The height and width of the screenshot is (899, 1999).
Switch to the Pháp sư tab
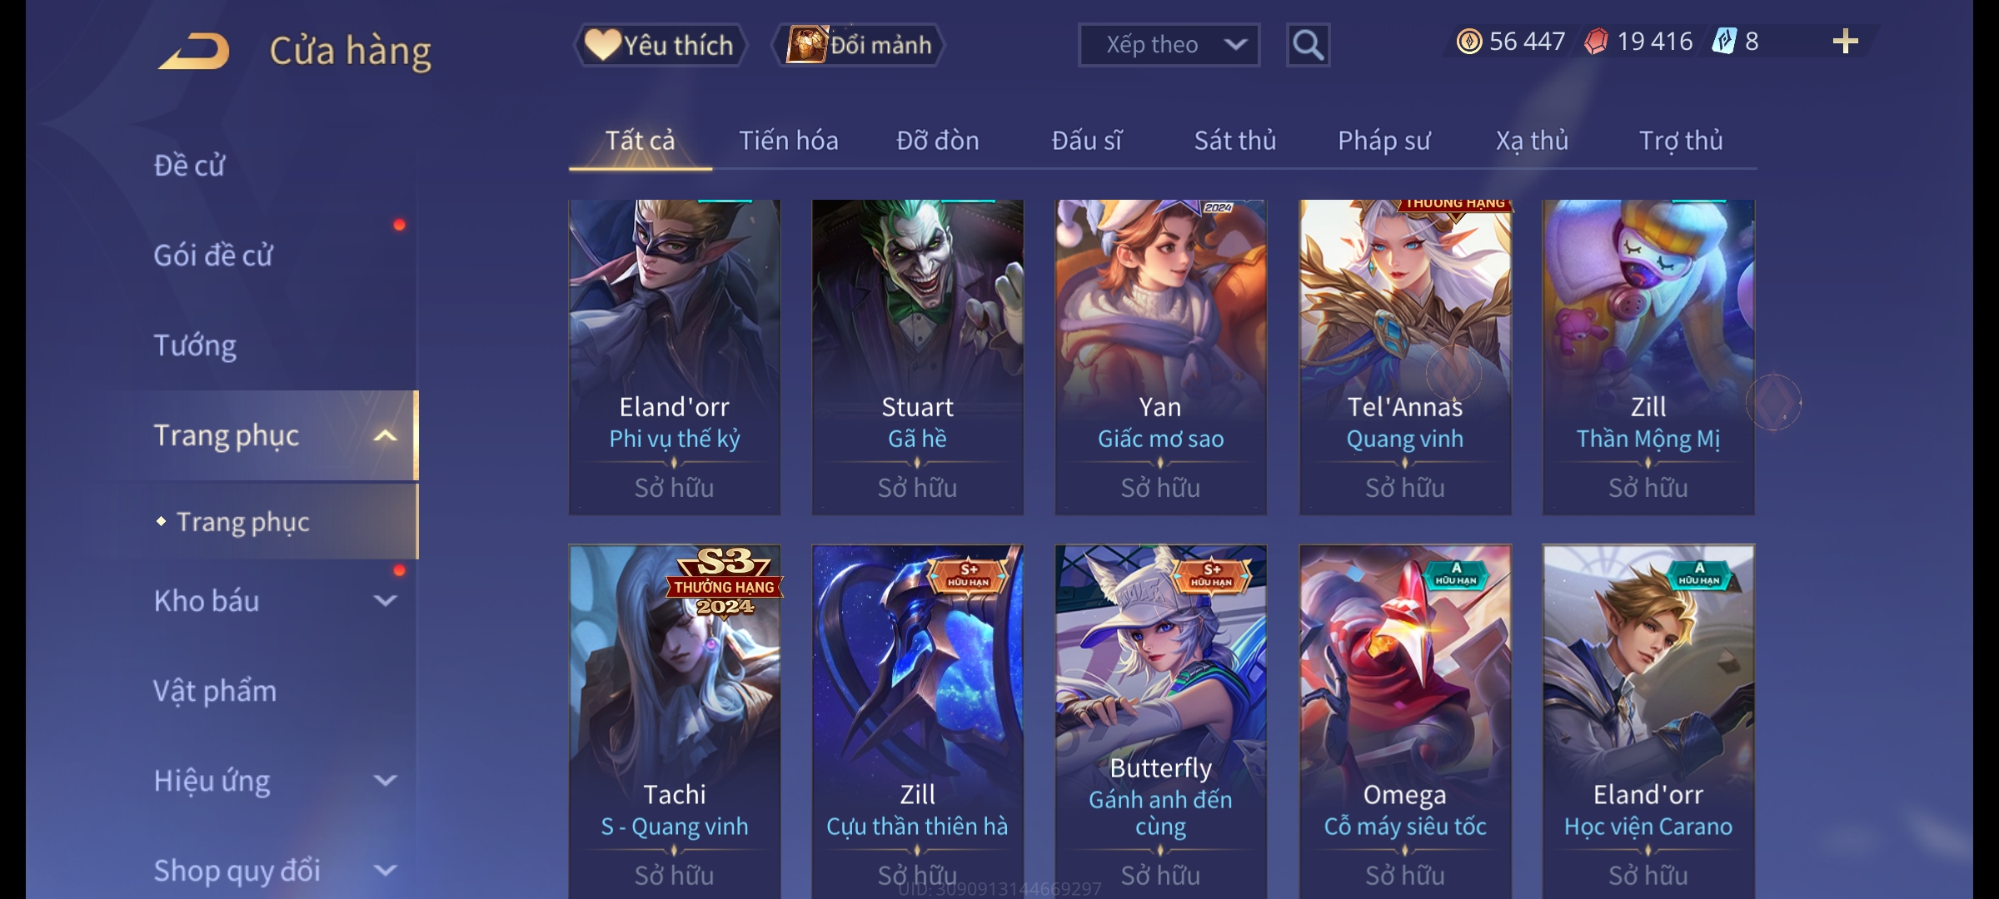point(1384,141)
